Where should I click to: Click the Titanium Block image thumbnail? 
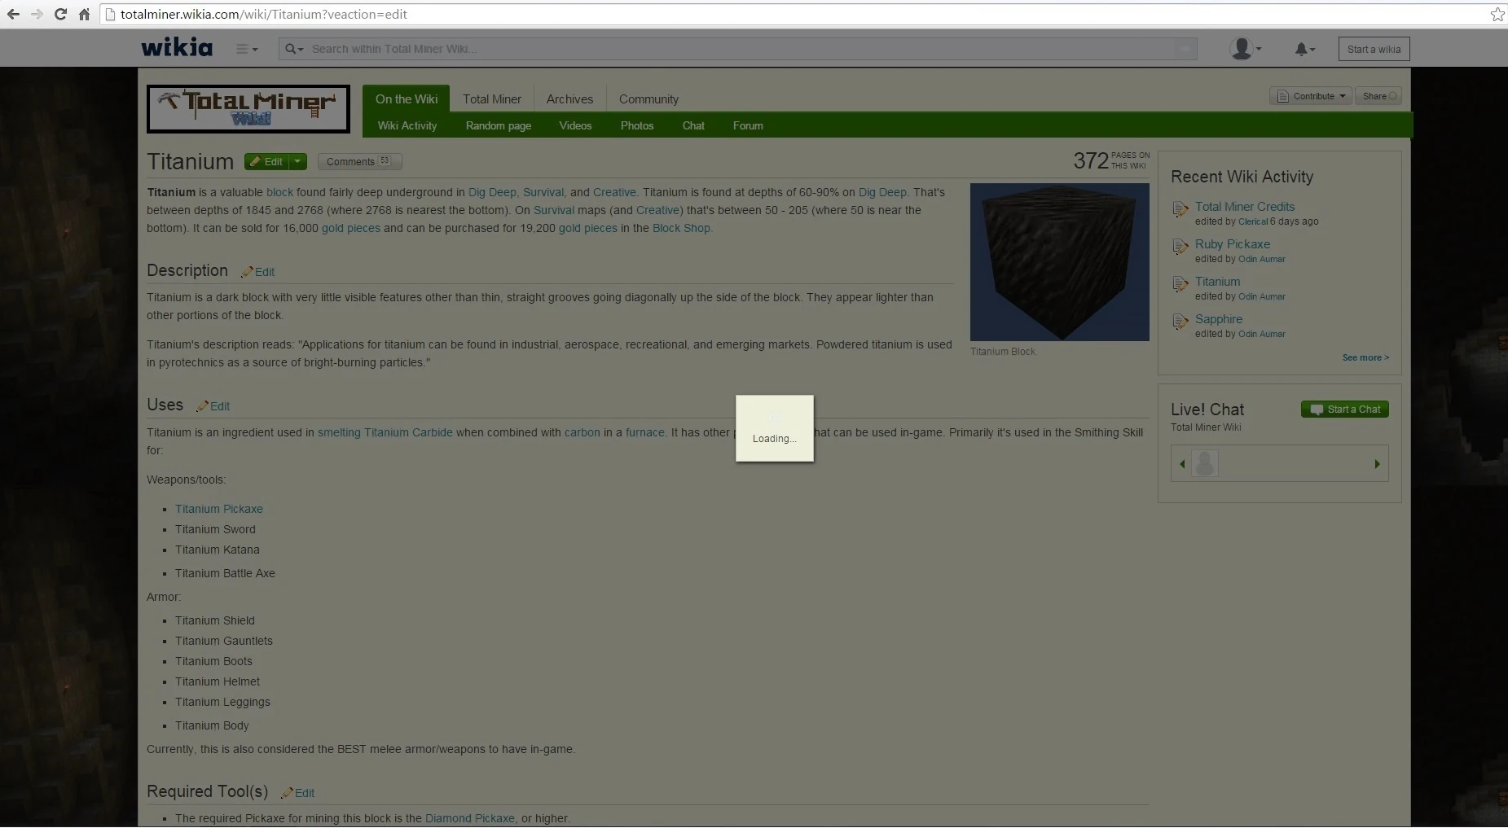pos(1059,262)
